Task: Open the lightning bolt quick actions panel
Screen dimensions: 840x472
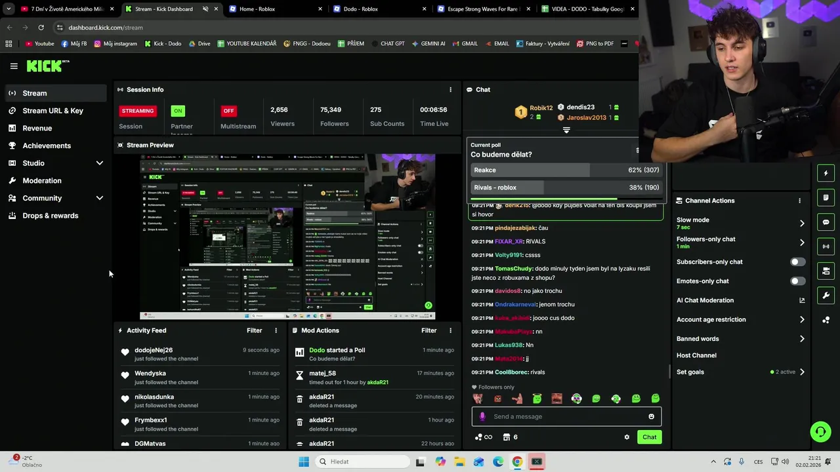Action: tap(826, 173)
